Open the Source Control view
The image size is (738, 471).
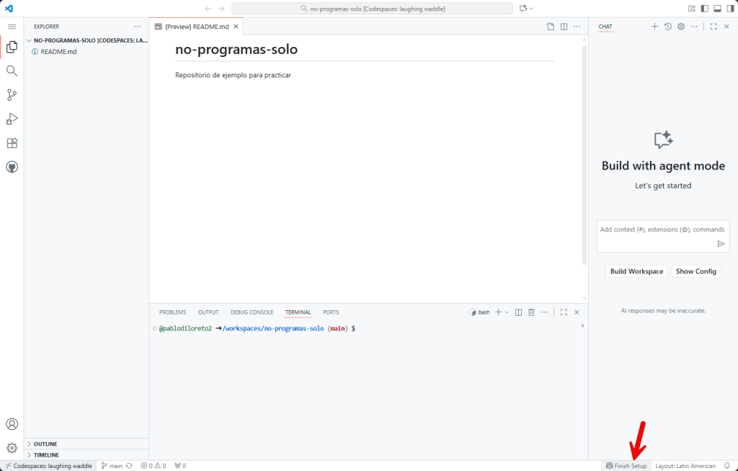point(12,95)
